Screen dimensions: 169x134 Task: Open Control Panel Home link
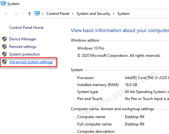tap(26, 28)
